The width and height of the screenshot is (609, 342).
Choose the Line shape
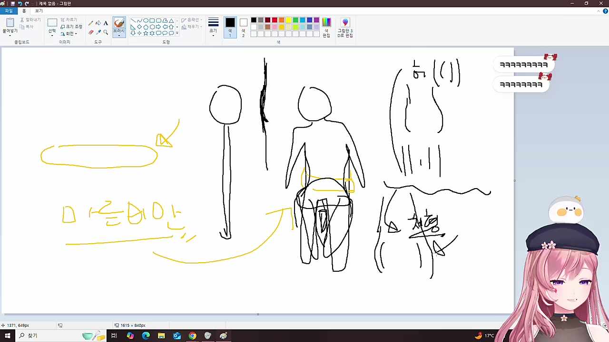pos(133,21)
